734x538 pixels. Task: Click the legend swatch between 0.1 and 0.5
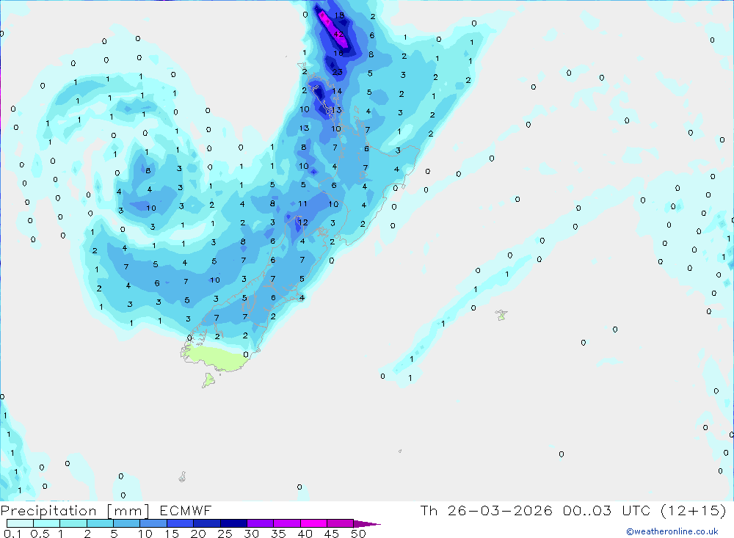coord(20,523)
